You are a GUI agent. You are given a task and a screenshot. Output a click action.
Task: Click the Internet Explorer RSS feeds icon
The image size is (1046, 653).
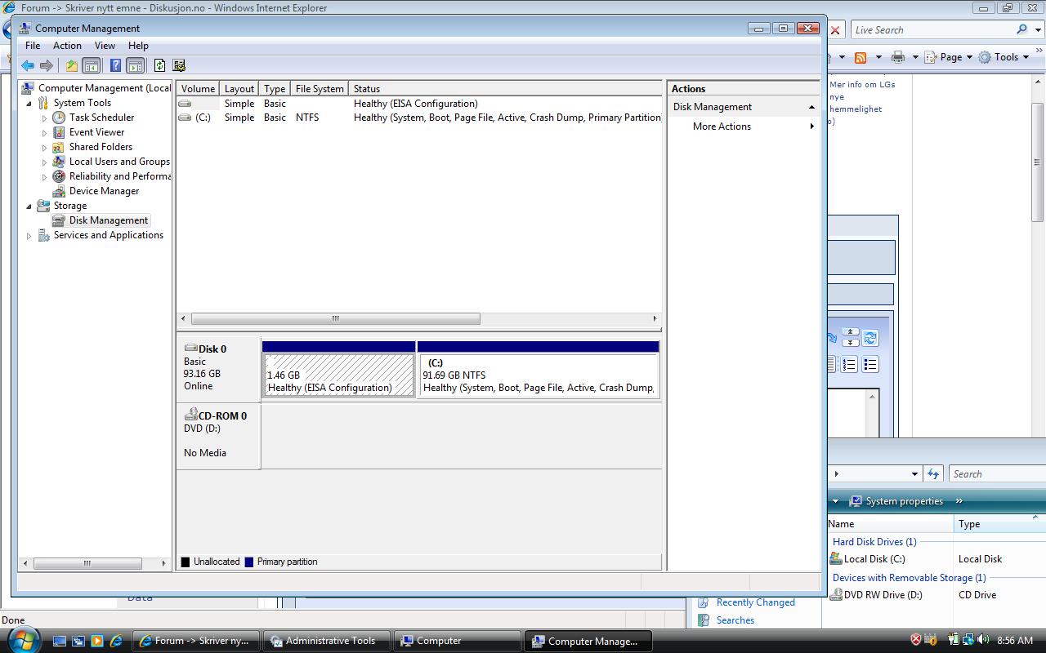[x=860, y=57]
